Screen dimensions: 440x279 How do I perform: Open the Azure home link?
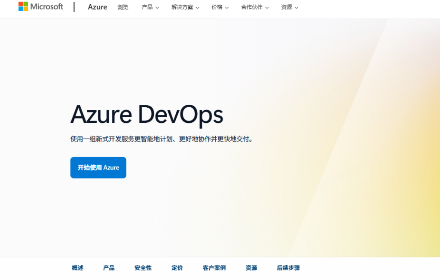98,7
